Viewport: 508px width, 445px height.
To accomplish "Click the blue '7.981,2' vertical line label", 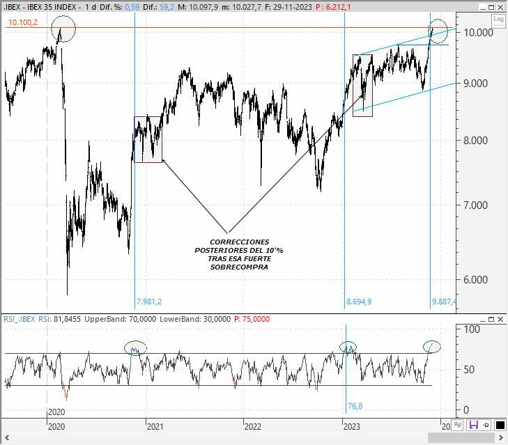I will click(149, 302).
